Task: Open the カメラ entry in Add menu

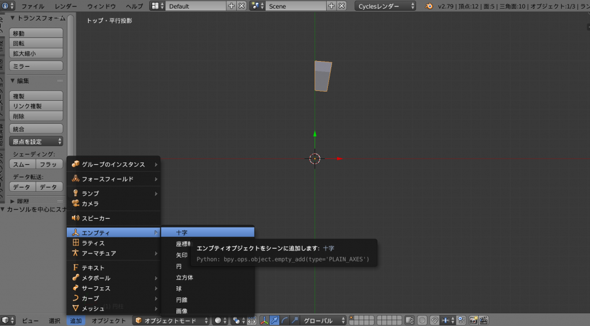Action: coord(90,204)
